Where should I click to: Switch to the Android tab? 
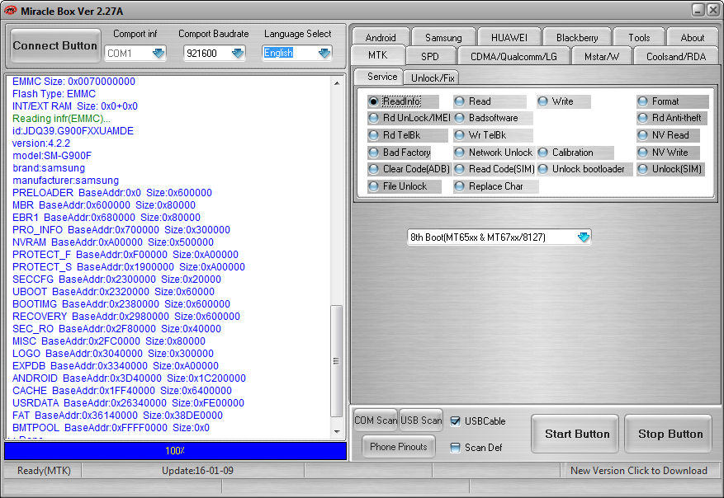click(x=381, y=37)
